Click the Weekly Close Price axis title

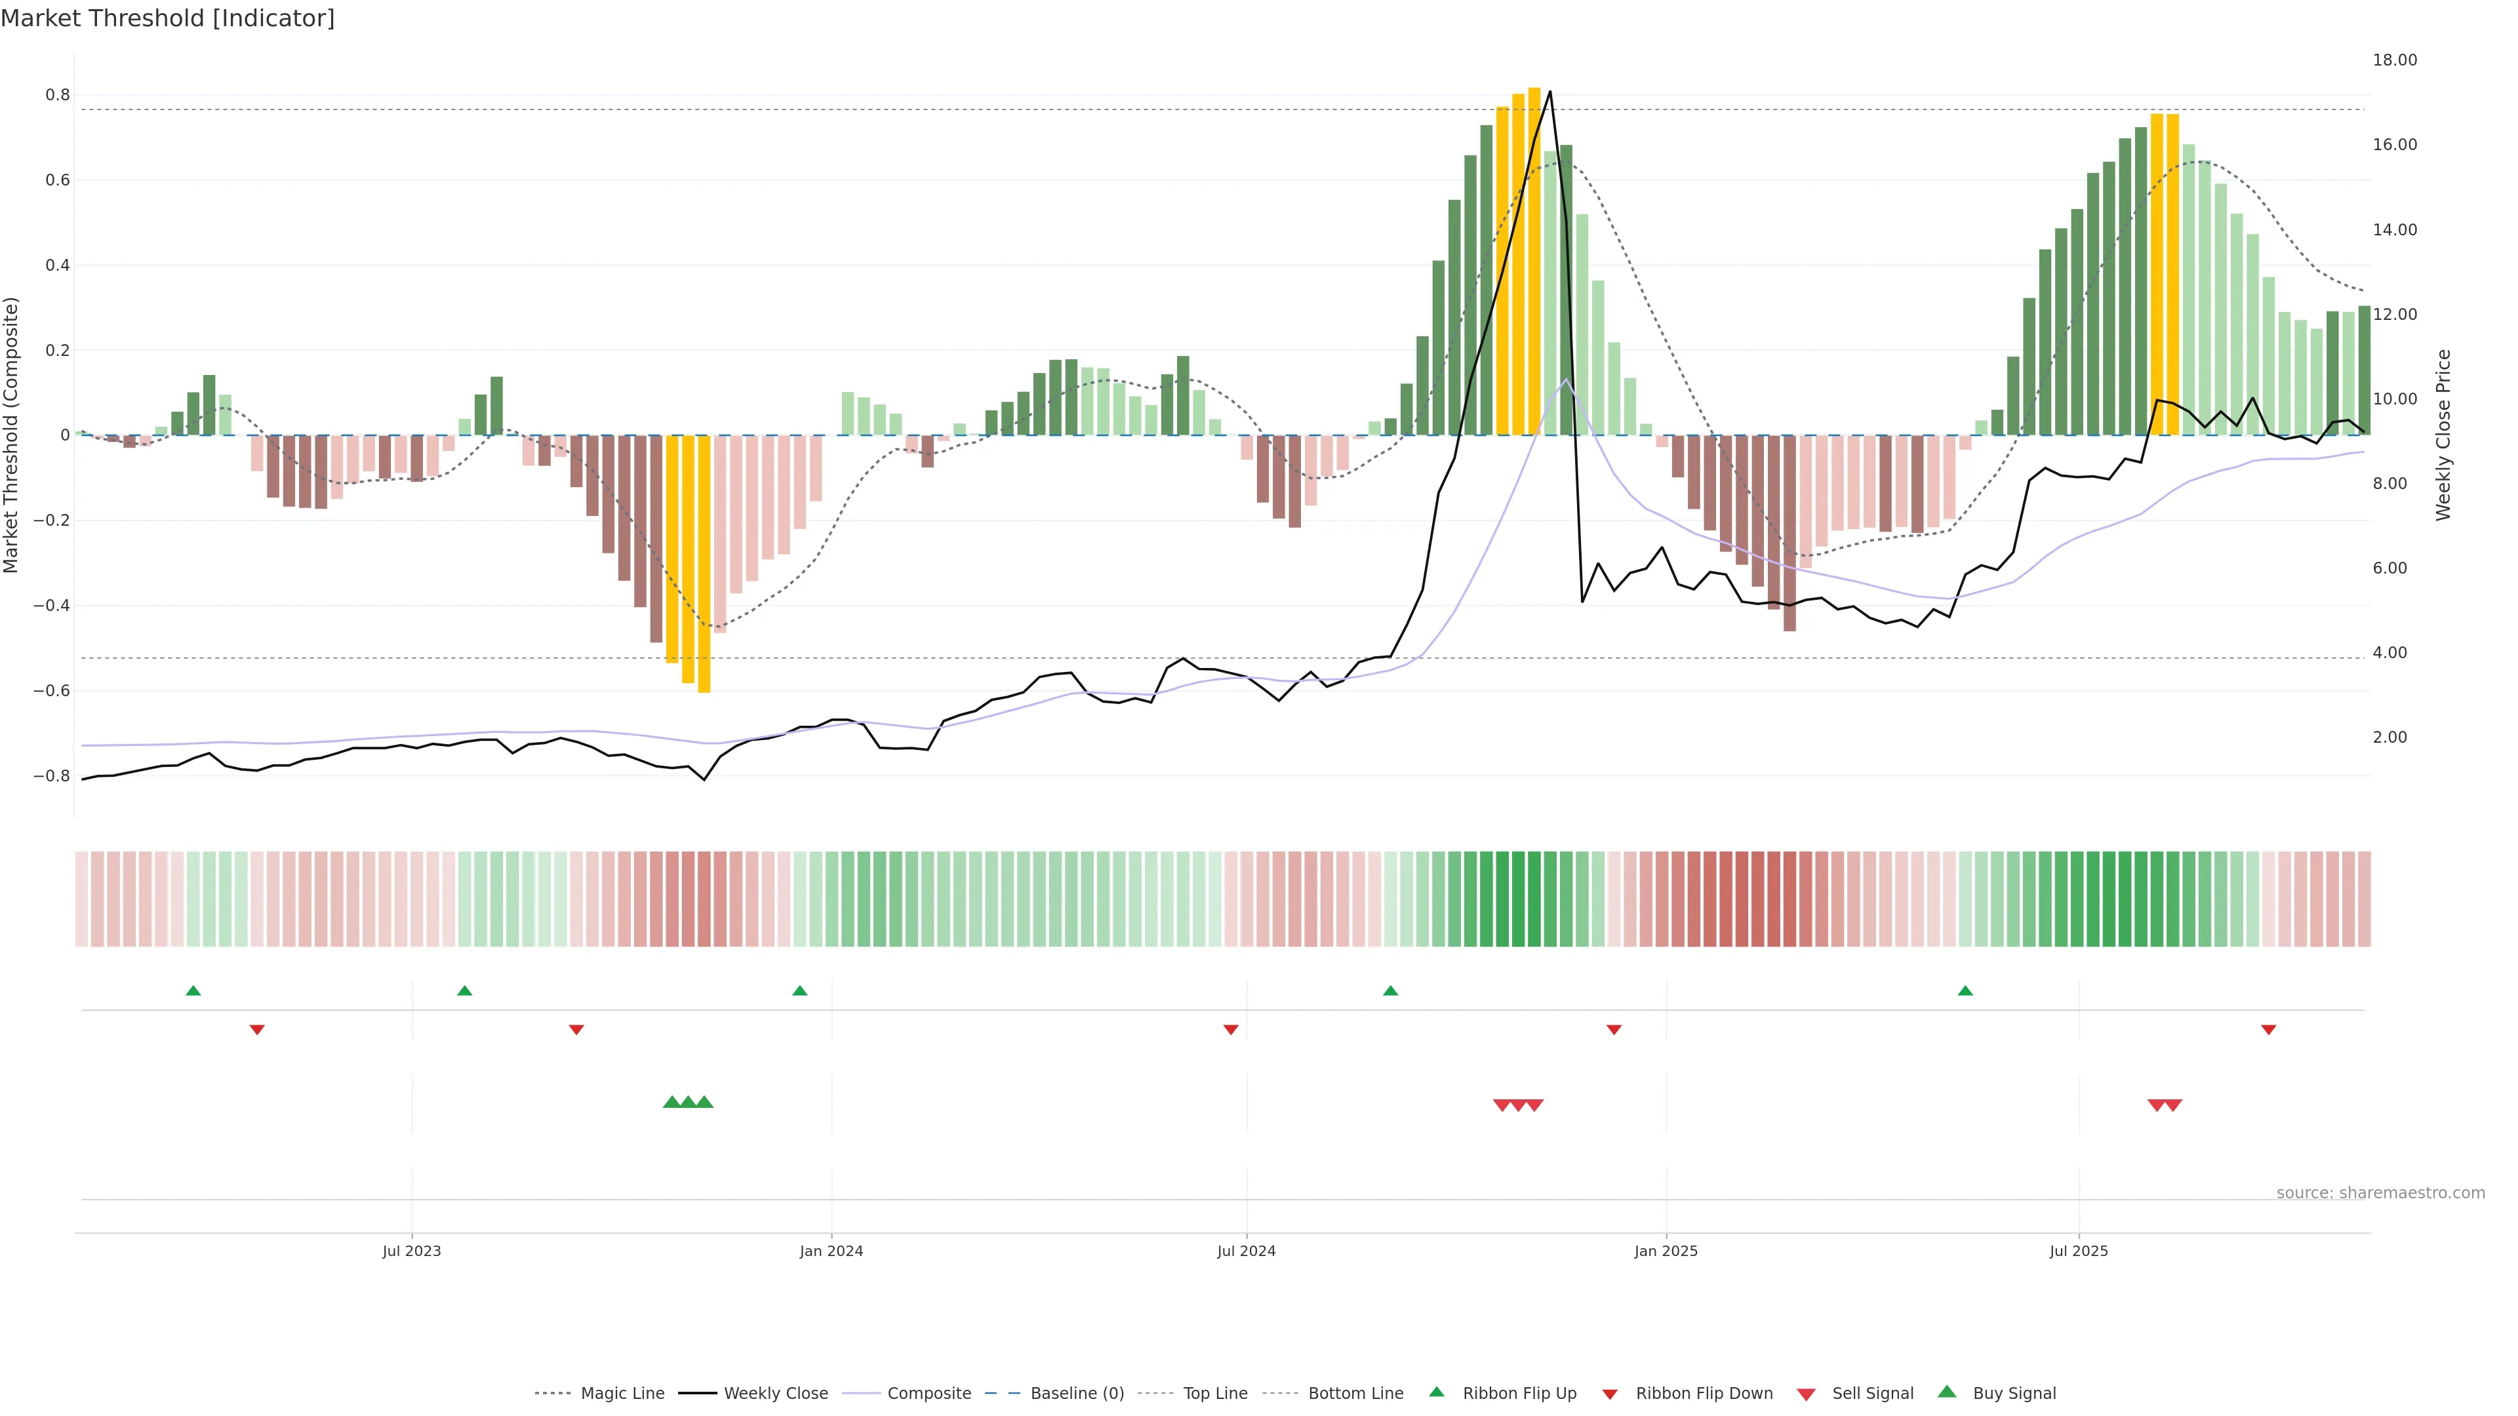[x=2443, y=435]
